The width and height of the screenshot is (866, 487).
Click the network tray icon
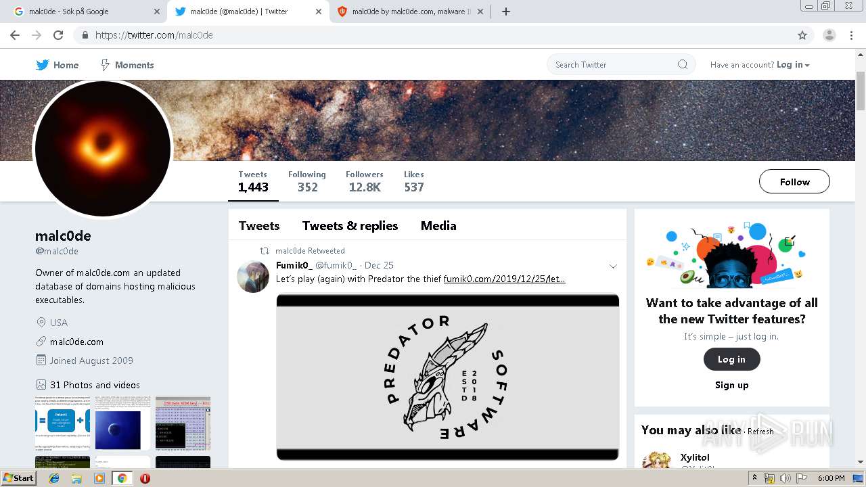click(x=769, y=478)
